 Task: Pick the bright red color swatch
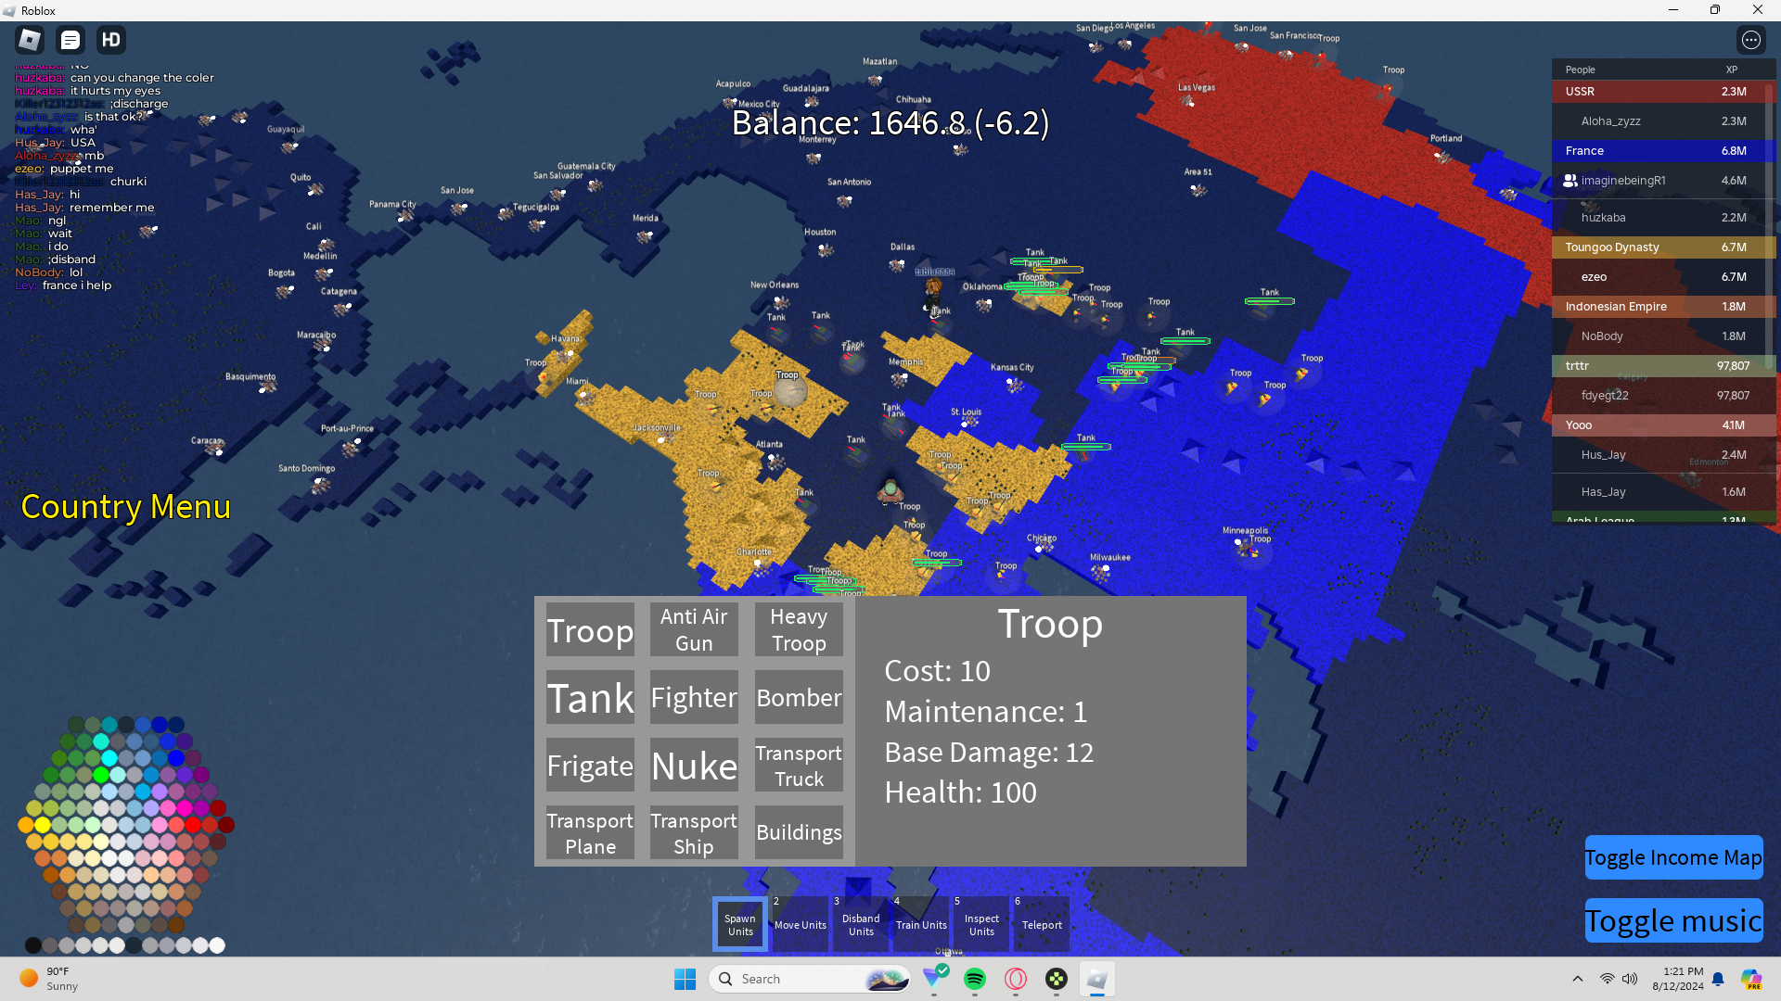point(193,825)
